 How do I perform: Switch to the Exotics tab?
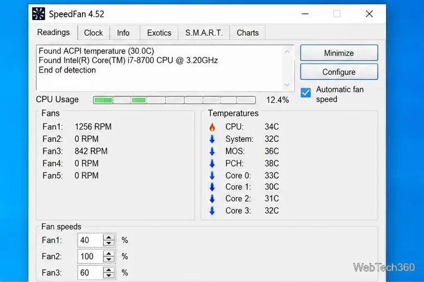point(159,33)
